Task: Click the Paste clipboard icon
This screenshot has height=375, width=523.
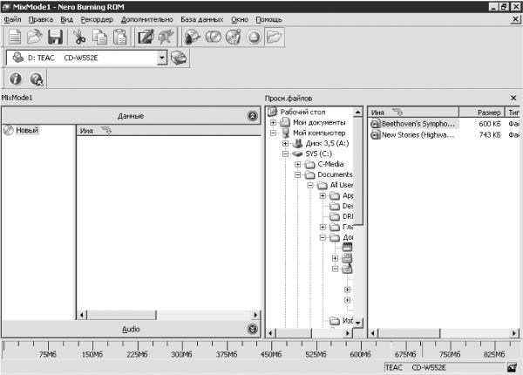Action: (x=120, y=37)
